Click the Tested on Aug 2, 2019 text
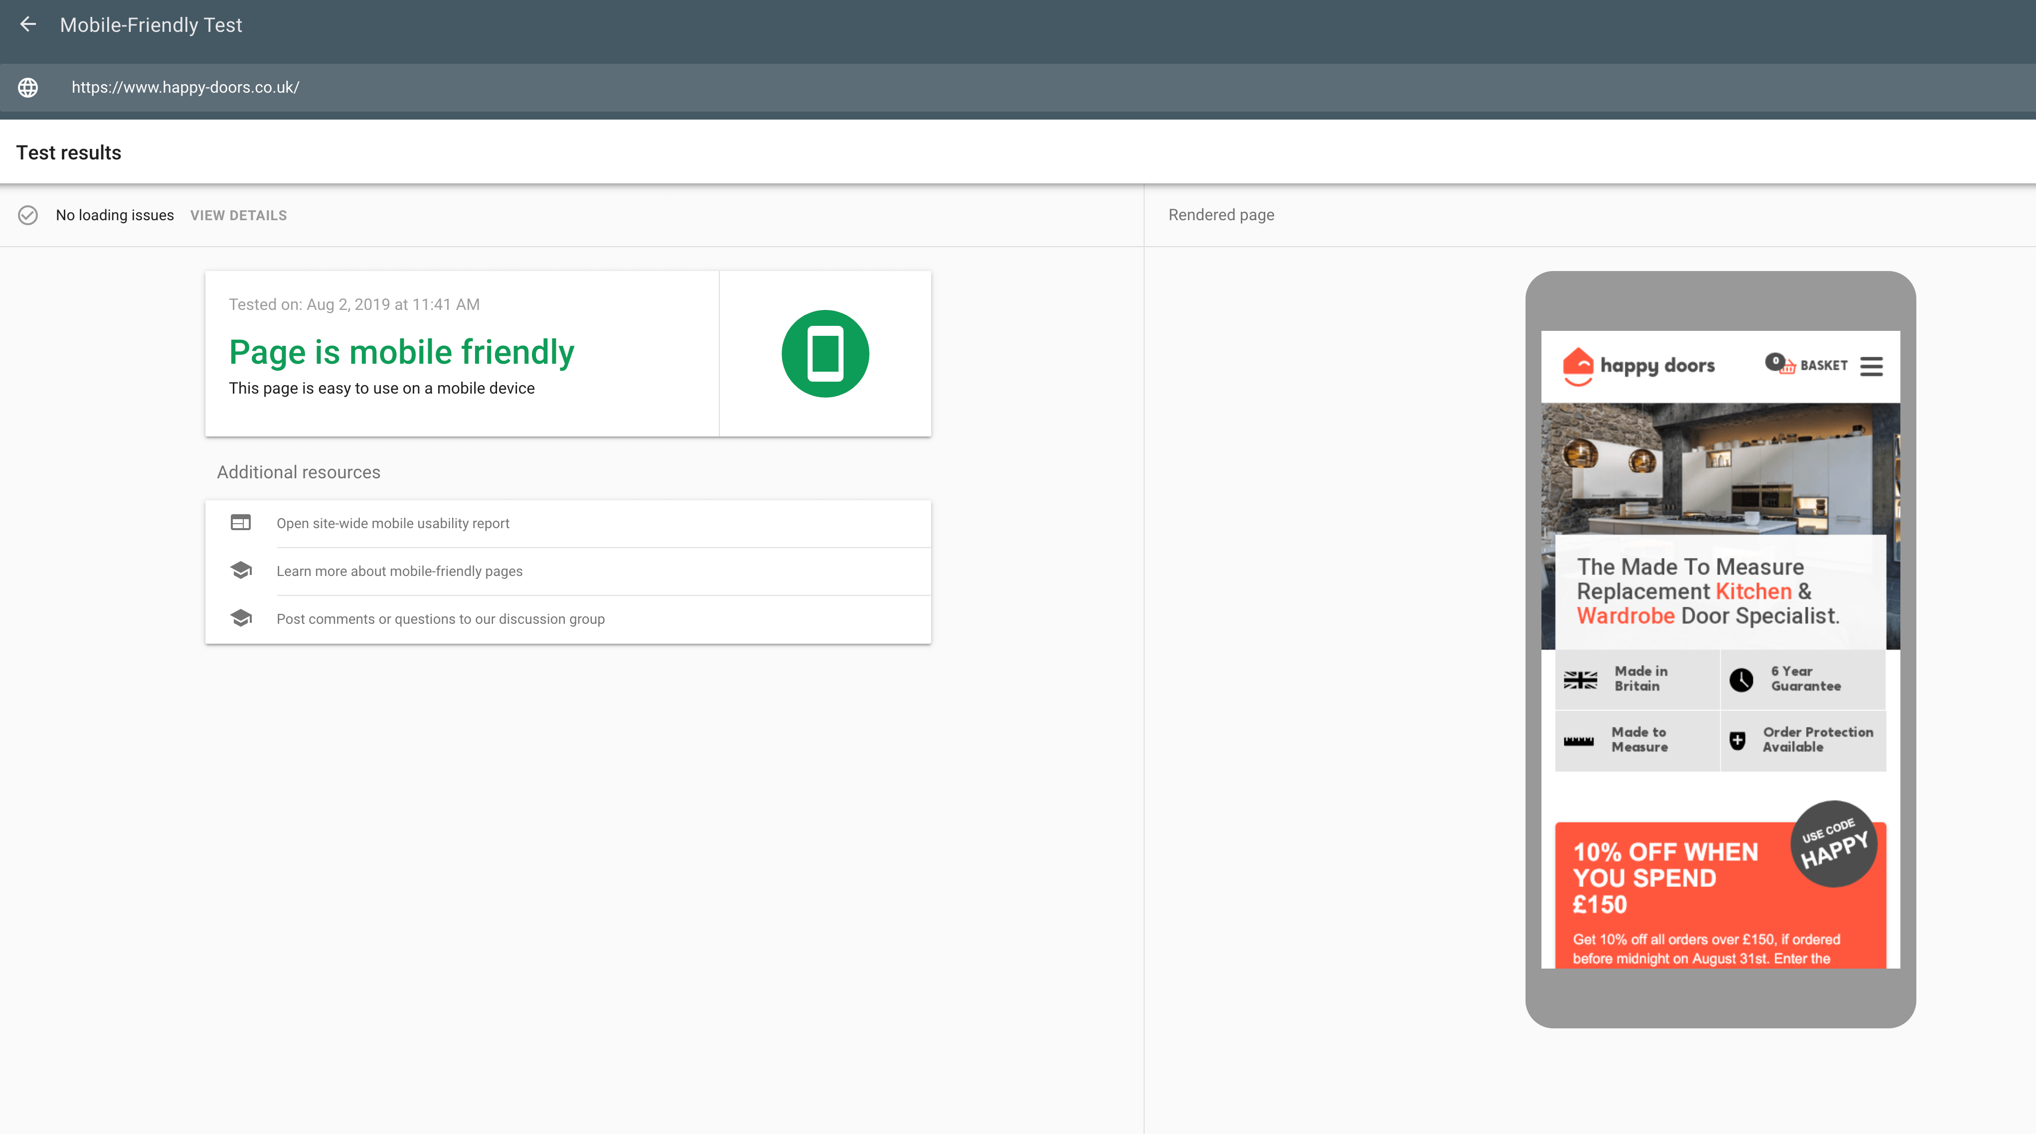 pyautogui.click(x=354, y=305)
